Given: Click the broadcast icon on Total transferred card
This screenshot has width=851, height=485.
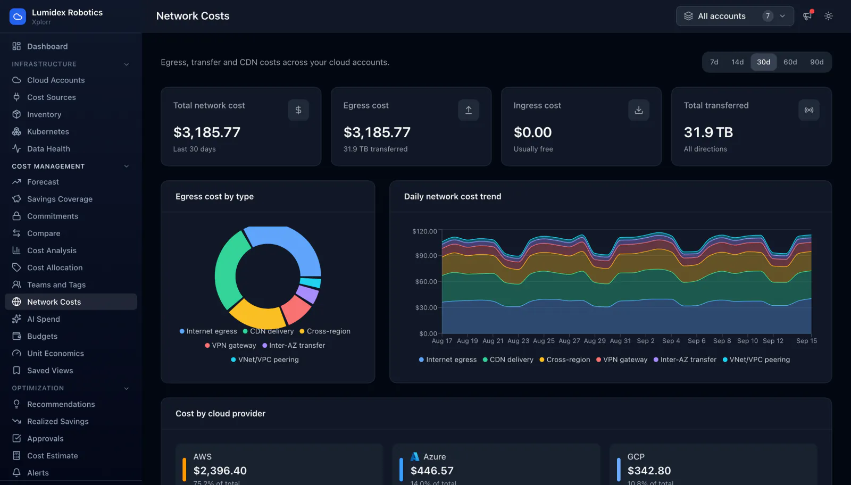Looking at the screenshot, I should tap(809, 110).
